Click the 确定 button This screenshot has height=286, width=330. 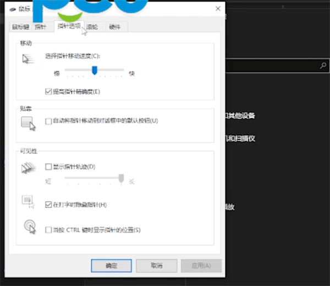coord(111,266)
